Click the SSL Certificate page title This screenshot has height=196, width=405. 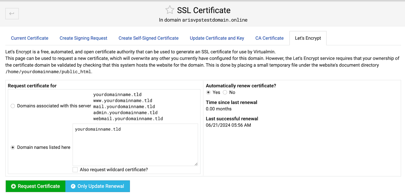204,10
